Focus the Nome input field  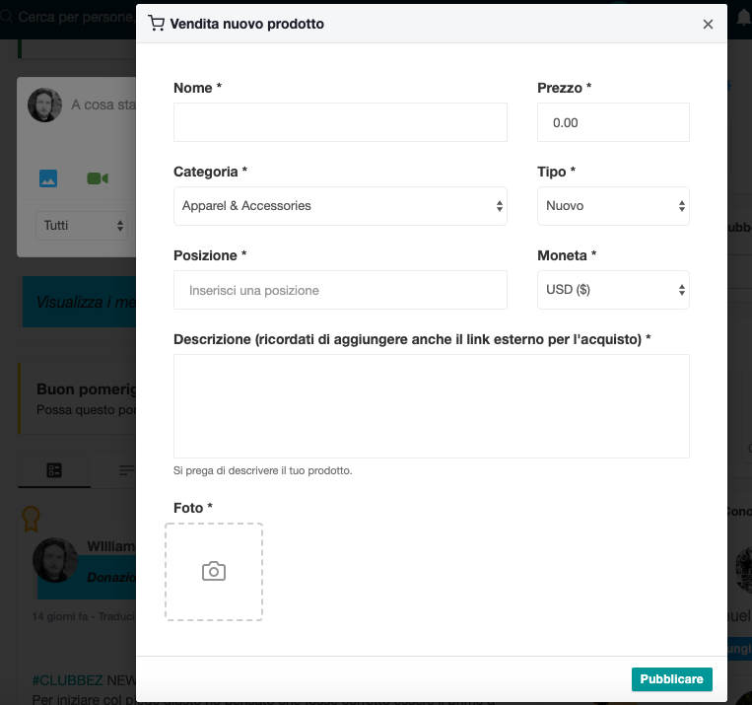tap(340, 122)
